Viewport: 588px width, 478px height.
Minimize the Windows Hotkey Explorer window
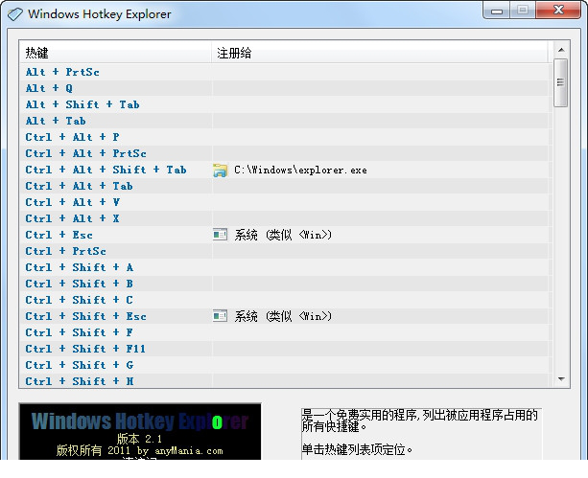pyautogui.click(x=496, y=11)
